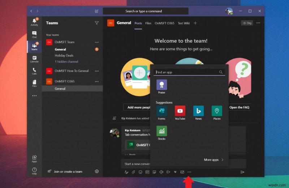
Task: Show more apps via sidebar ellipsis
Action: click(34, 95)
